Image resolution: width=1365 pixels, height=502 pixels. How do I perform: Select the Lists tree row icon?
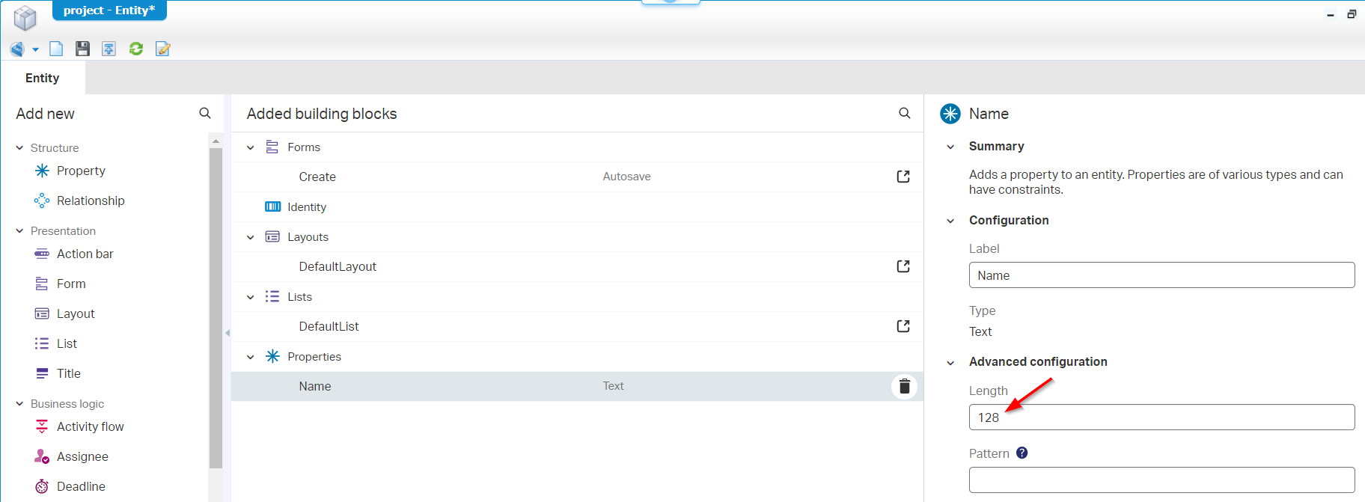click(272, 297)
